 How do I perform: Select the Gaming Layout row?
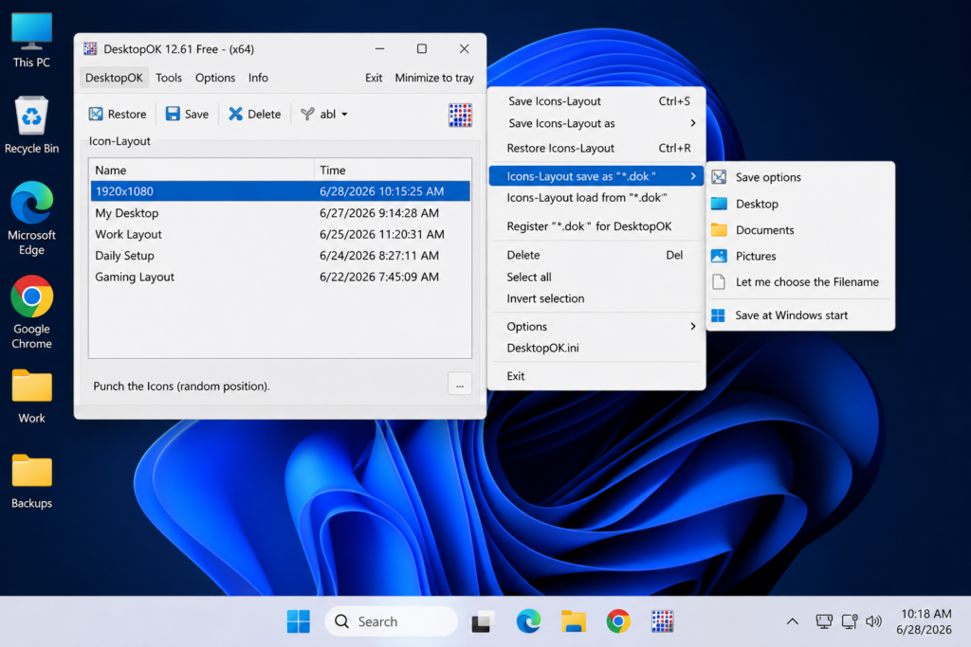click(x=280, y=277)
